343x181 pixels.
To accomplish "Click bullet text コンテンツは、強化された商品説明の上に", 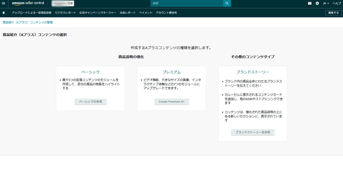I will coord(253,116).
